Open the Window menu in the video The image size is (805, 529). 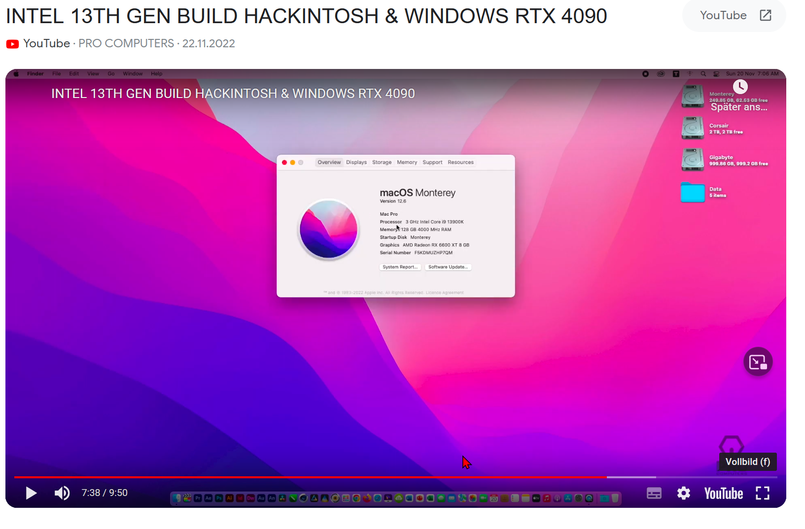(x=133, y=74)
